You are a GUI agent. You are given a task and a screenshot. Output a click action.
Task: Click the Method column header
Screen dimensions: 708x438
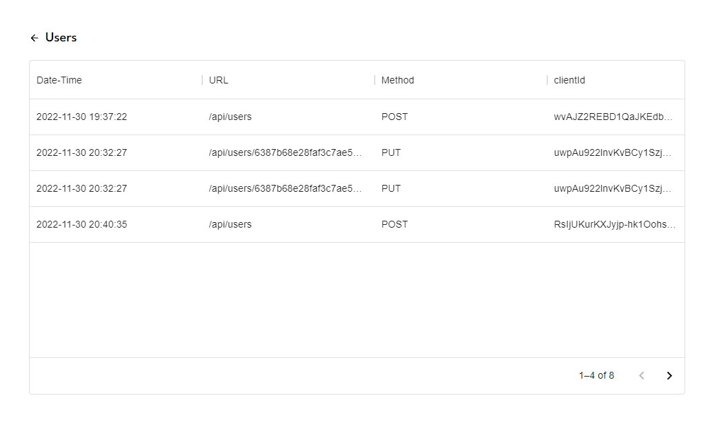(x=398, y=80)
